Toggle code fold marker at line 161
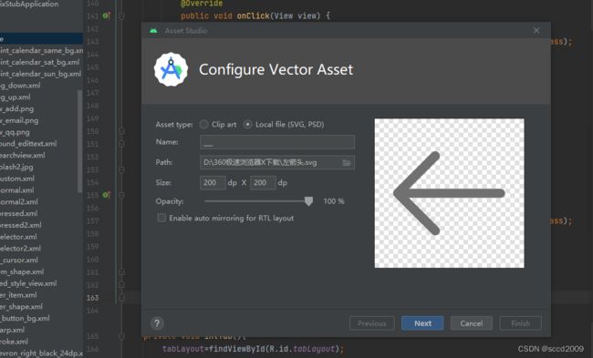593x358 pixels. click(121, 271)
